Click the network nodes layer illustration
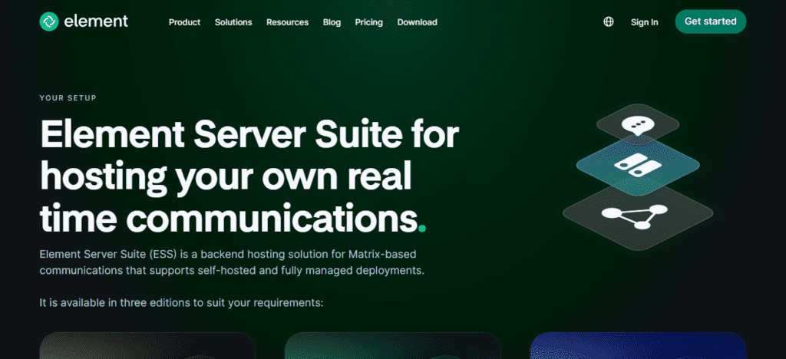Image resolution: width=786 pixels, height=359 pixels. click(x=638, y=216)
